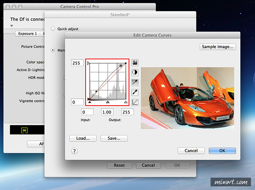Viewport: 255px width, 190px height.
Task: Select the highlighted gray eyedropper tool
Action: point(135,83)
